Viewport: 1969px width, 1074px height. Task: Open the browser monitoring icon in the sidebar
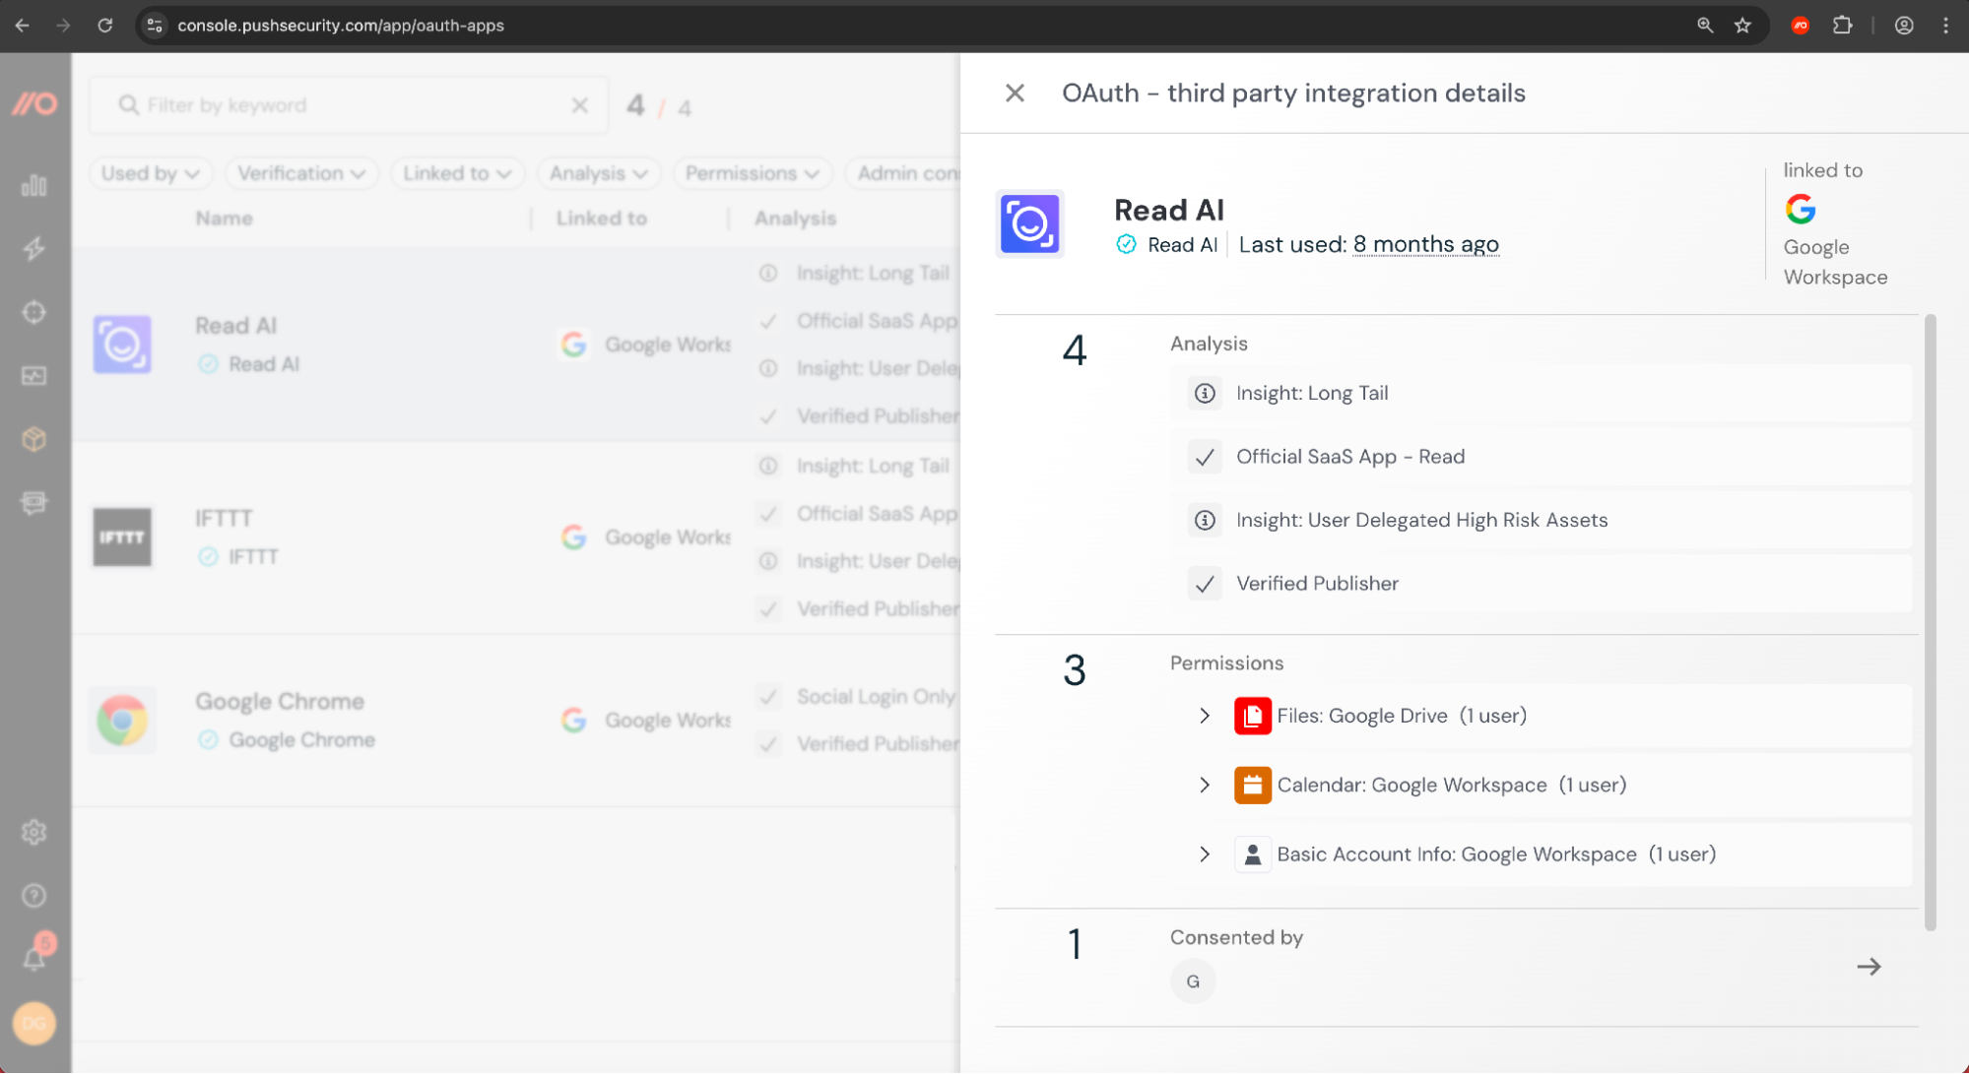pos(34,503)
